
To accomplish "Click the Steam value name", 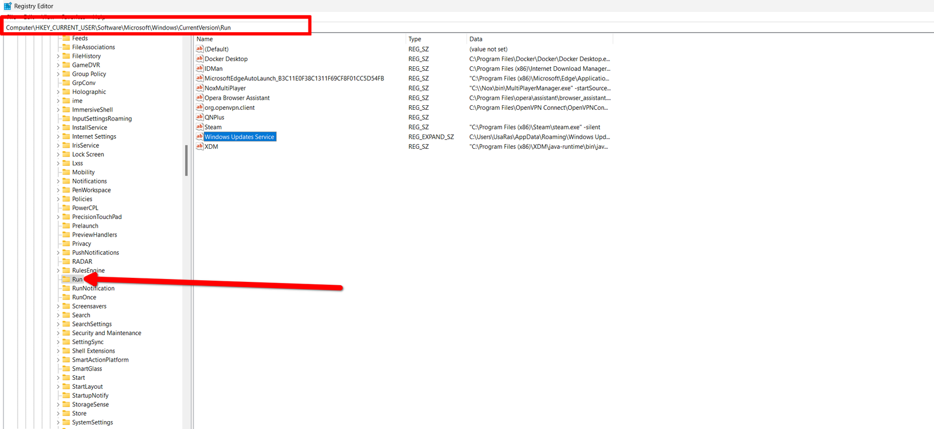I will (213, 127).
